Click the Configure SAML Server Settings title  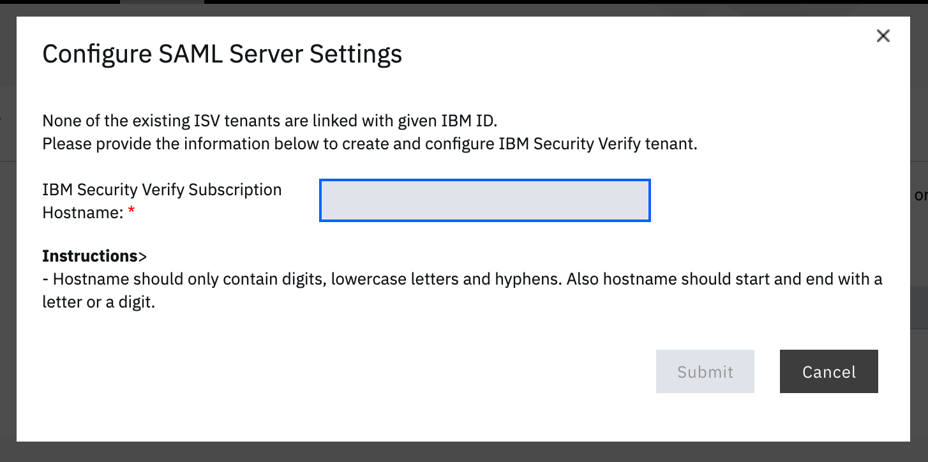point(222,54)
